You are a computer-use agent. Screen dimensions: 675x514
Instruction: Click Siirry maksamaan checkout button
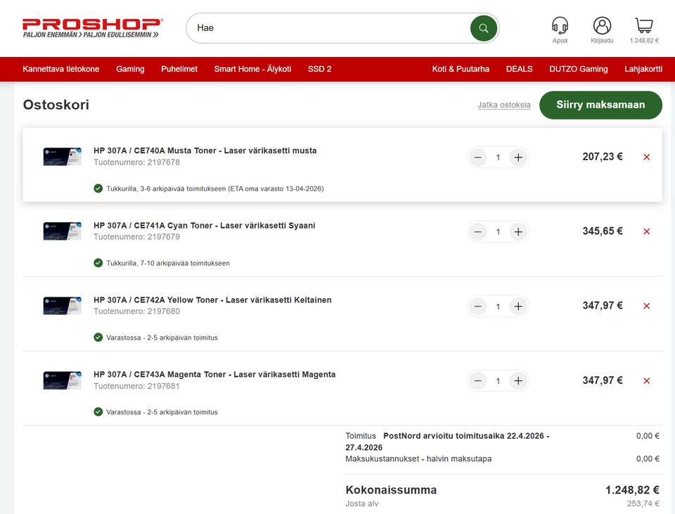(x=600, y=105)
